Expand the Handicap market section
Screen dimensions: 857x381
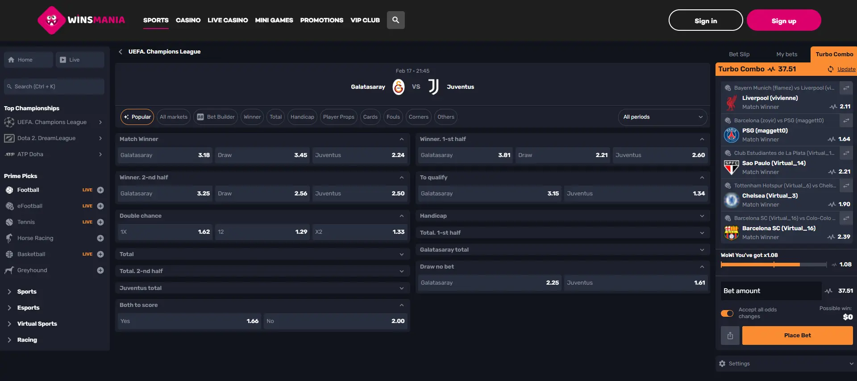(x=562, y=216)
